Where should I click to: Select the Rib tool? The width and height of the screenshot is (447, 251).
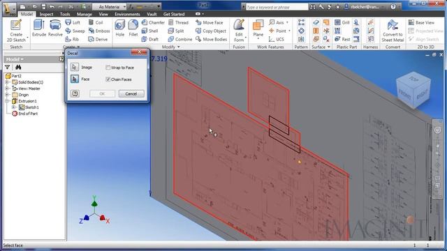(72, 39)
